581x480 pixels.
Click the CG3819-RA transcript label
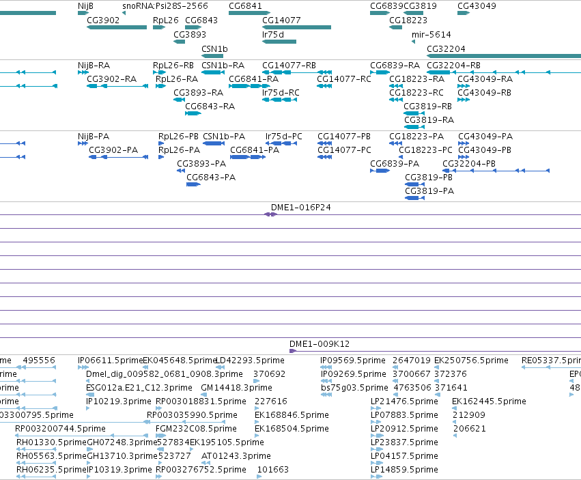tap(429, 120)
